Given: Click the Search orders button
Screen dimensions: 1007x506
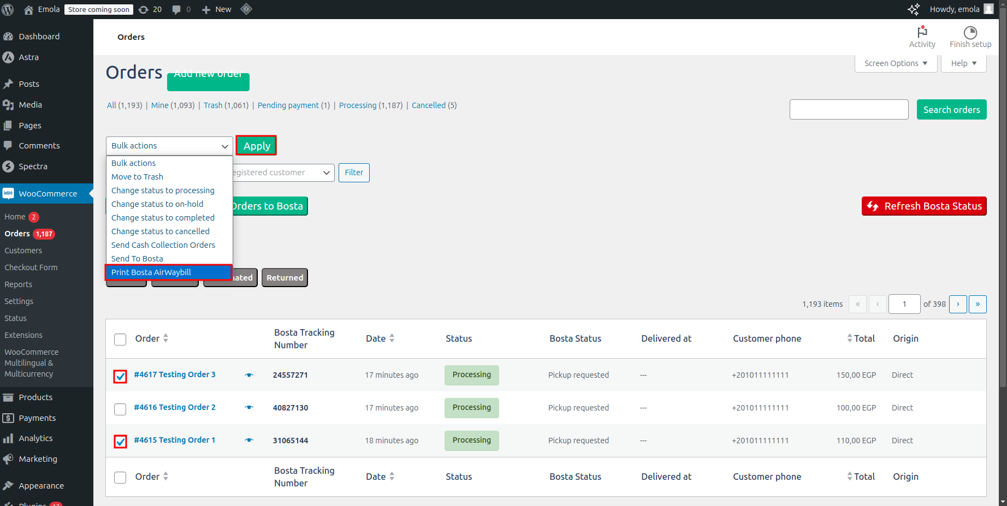Looking at the screenshot, I should pos(951,110).
